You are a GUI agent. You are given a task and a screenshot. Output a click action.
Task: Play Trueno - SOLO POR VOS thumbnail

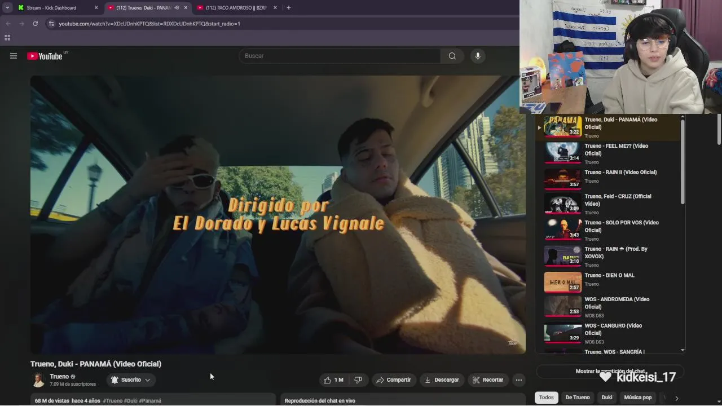[x=562, y=229]
